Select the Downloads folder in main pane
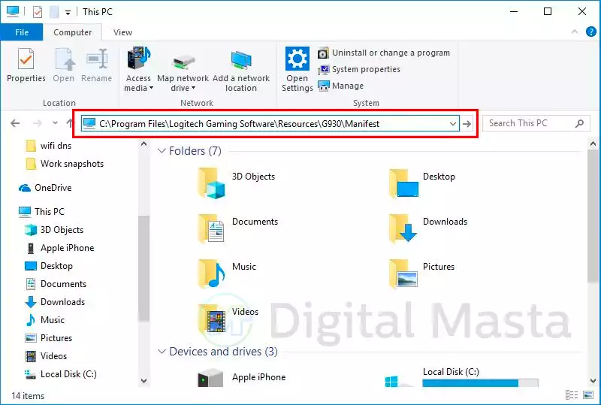Viewport: 601px width, 405px height. 427,228
